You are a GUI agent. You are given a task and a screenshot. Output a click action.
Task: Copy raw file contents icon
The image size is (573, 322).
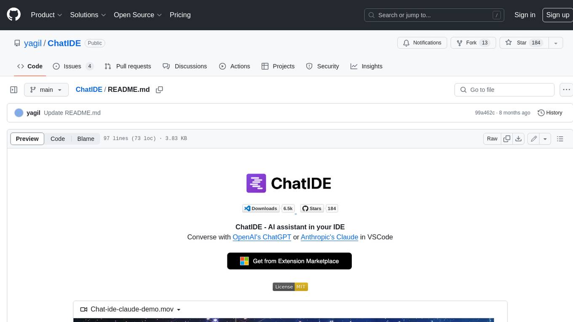[x=507, y=139]
